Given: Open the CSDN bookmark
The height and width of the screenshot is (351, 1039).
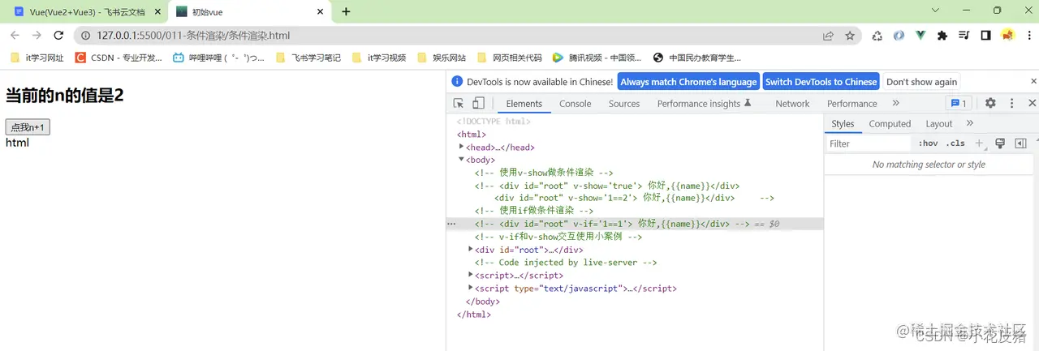Looking at the screenshot, I should tap(119, 58).
